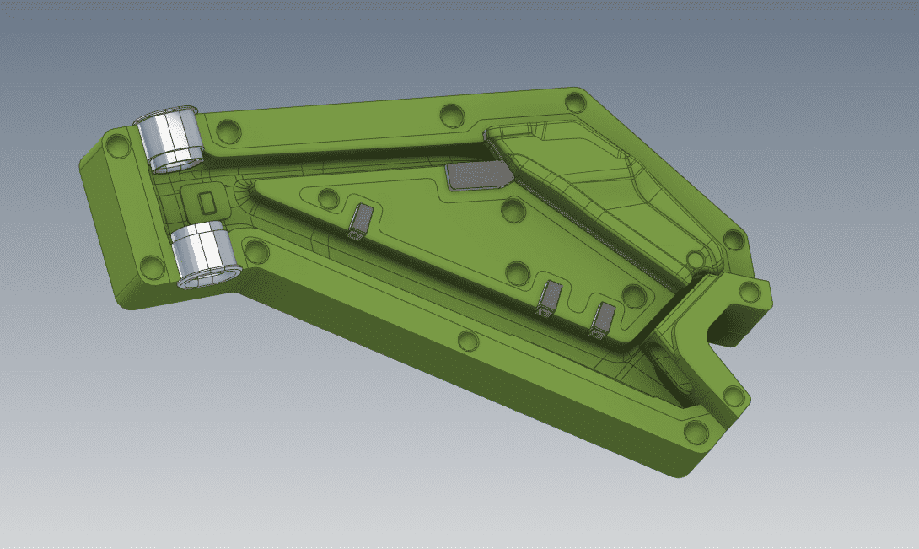Select the upper silver cylindrical bushing
This screenshot has width=919, height=549.
(x=173, y=140)
